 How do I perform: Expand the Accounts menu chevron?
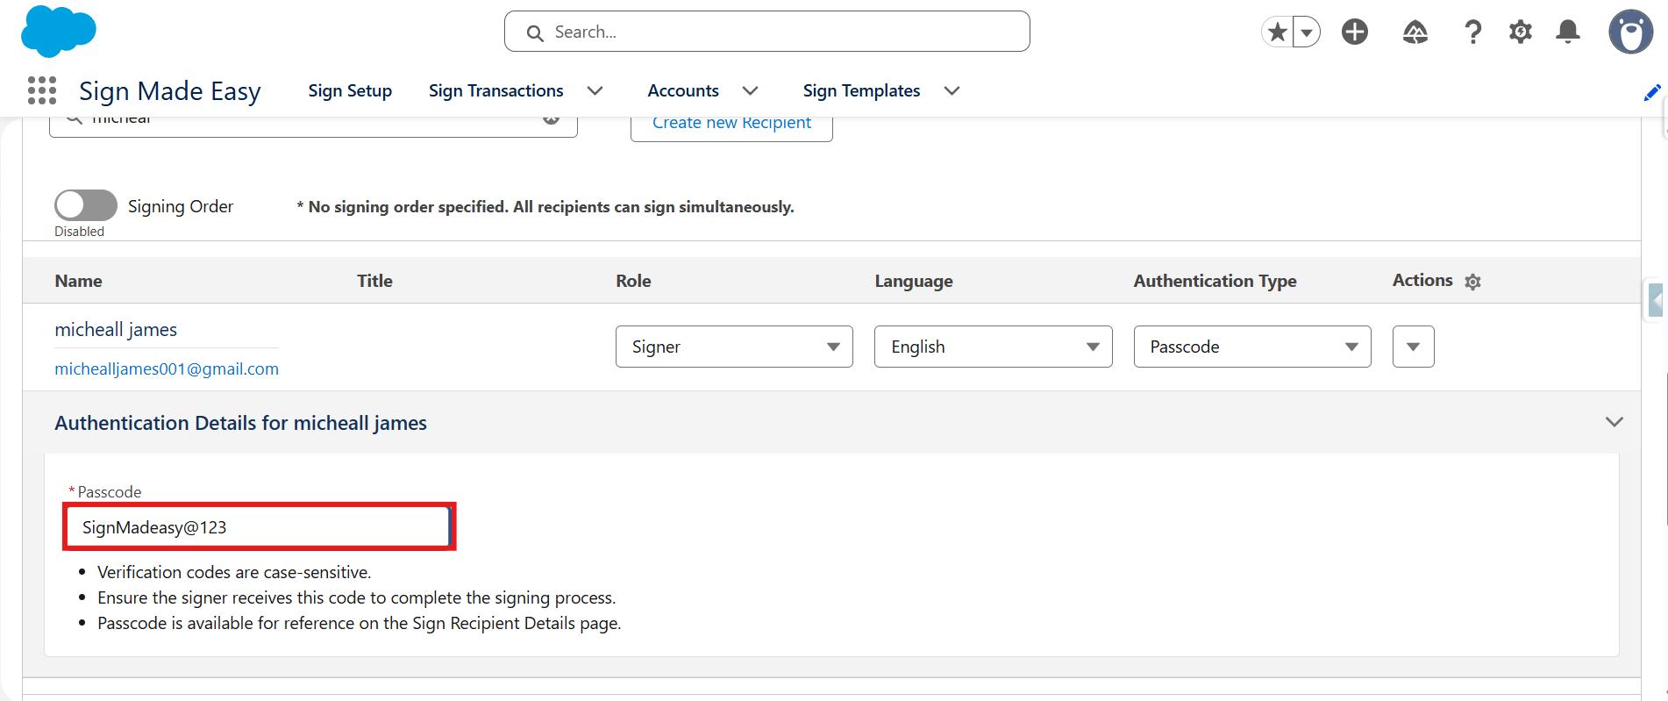[x=751, y=90]
